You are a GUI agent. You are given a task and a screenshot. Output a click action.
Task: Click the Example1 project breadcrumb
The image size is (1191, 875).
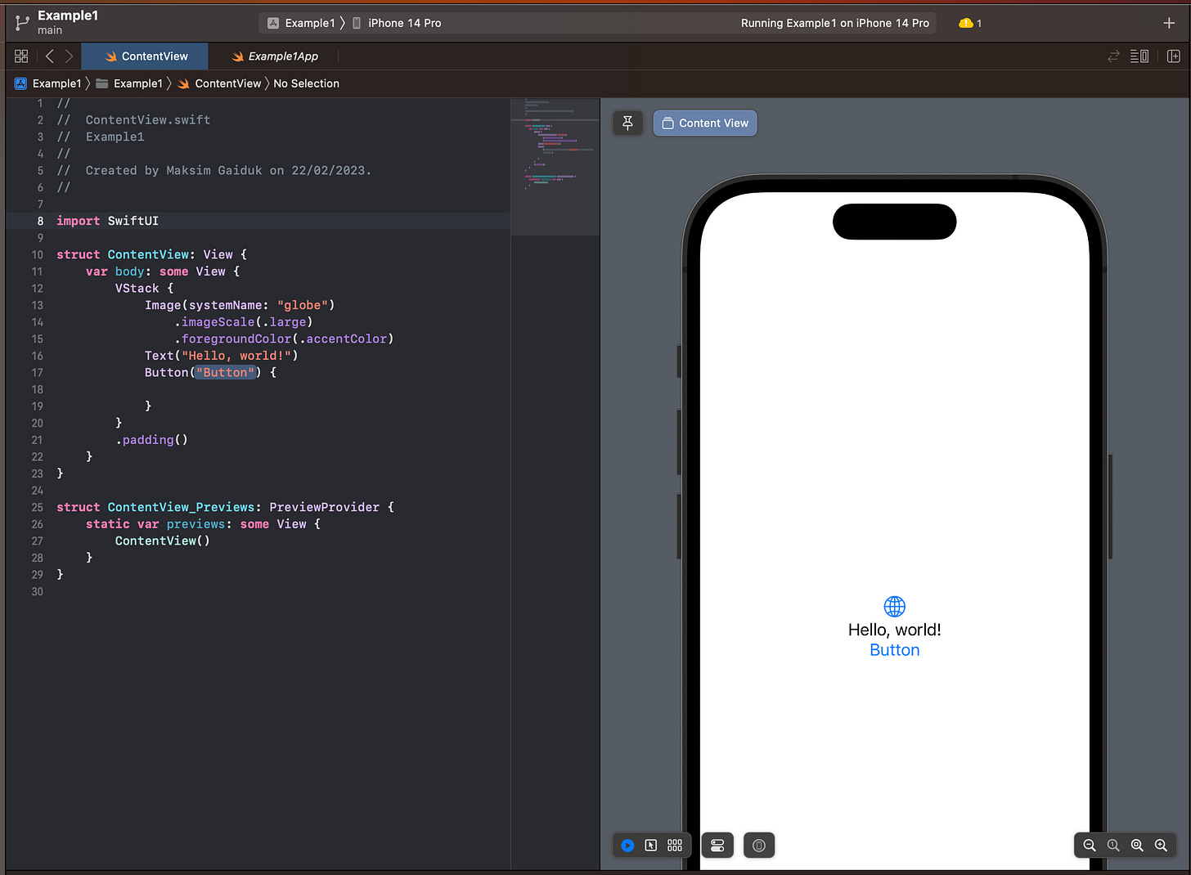(48, 83)
